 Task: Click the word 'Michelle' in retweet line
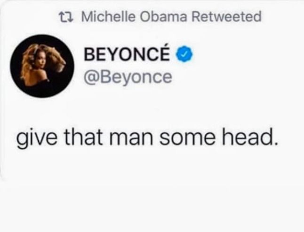click(108, 16)
